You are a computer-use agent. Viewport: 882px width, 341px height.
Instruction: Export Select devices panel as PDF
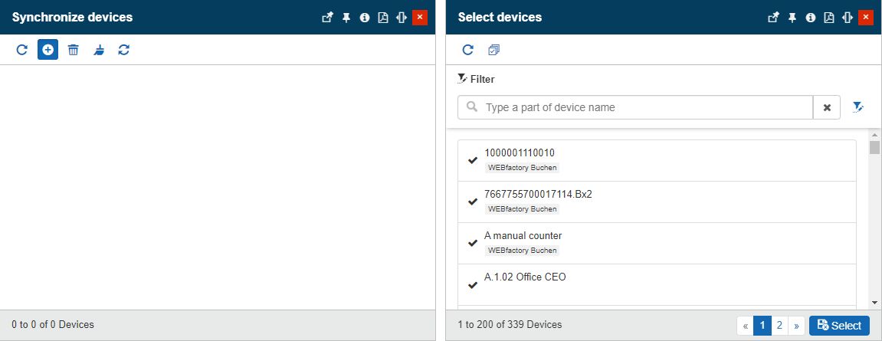828,18
